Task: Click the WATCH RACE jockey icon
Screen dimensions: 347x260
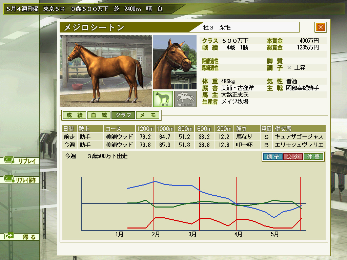Action: tap(185, 99)
